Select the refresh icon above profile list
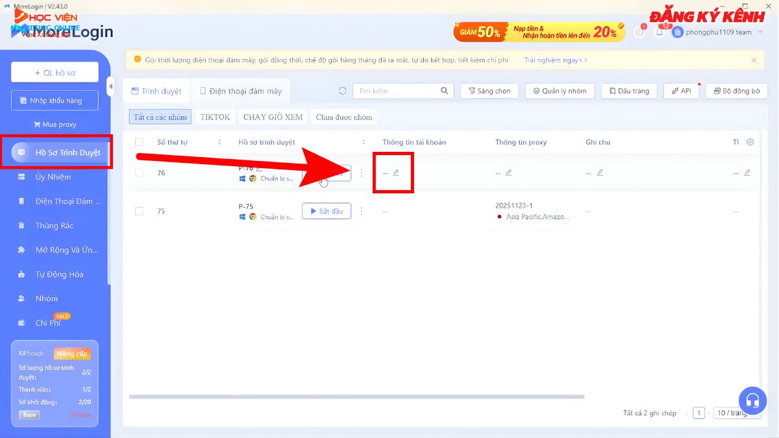The height and width of the screenshot is (438, 779). (x=343, y=91)
